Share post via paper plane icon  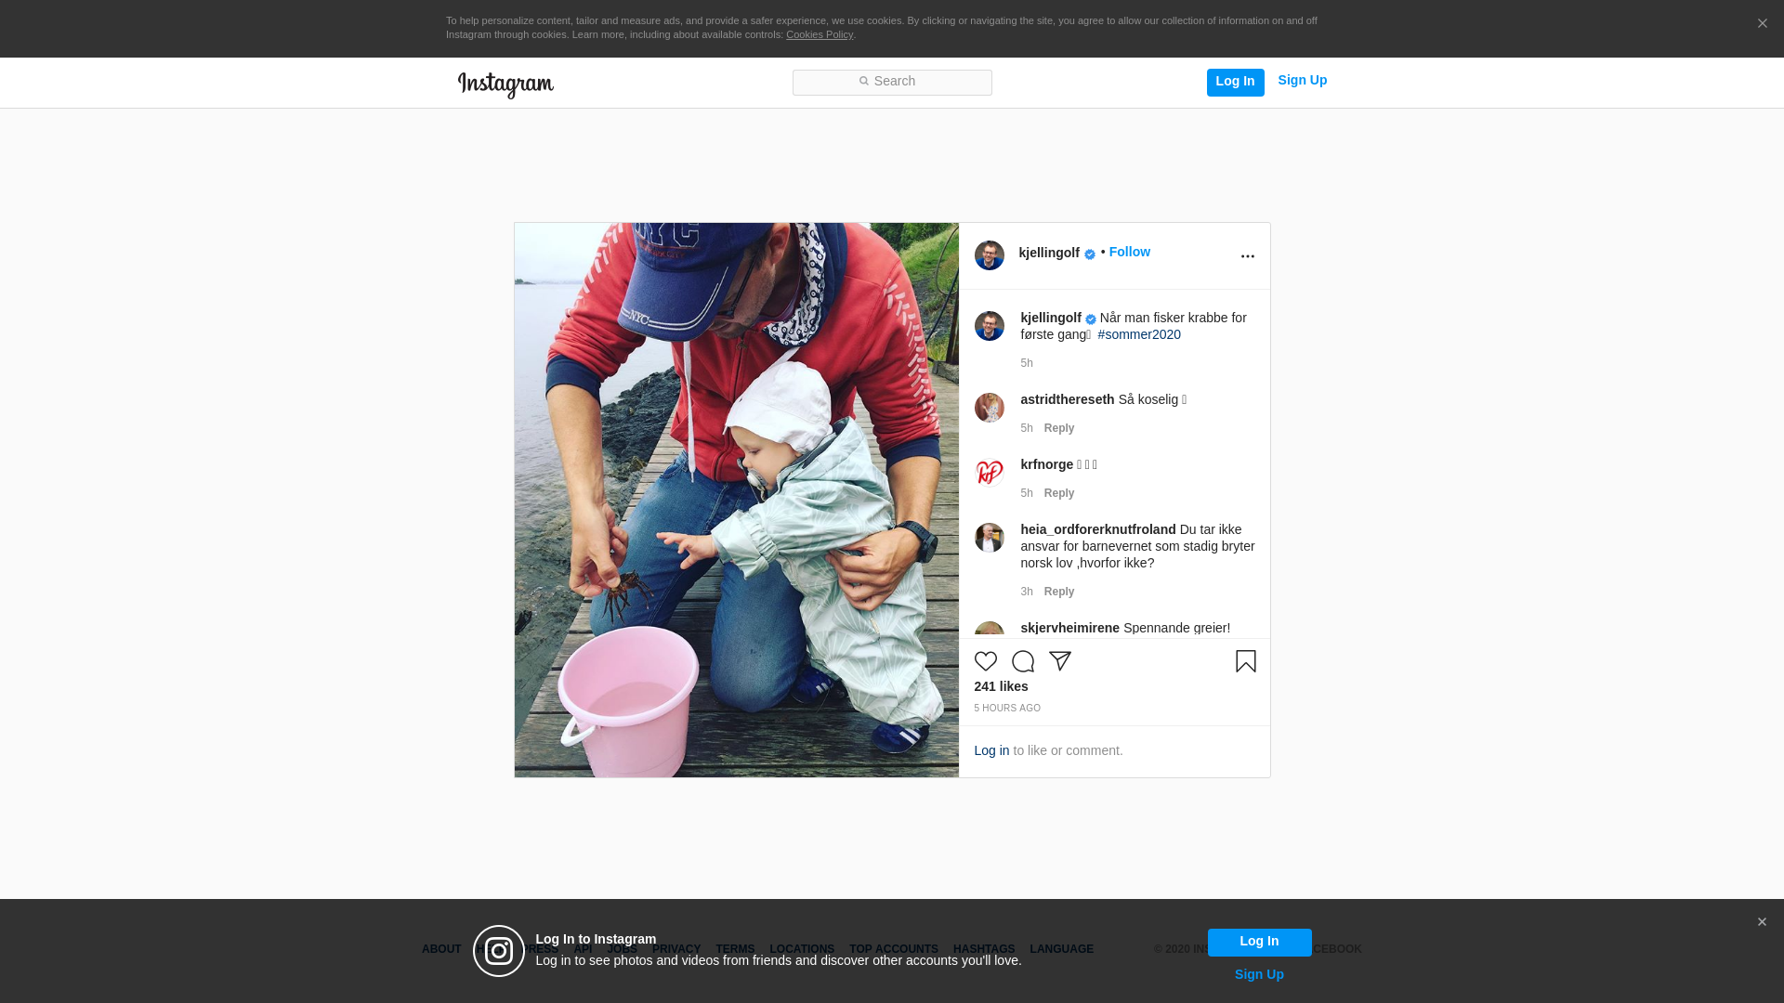(x=1060, y=661)
